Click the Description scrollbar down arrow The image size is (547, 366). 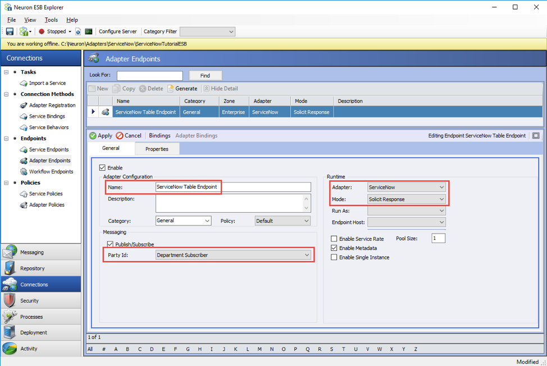[307, 208]
